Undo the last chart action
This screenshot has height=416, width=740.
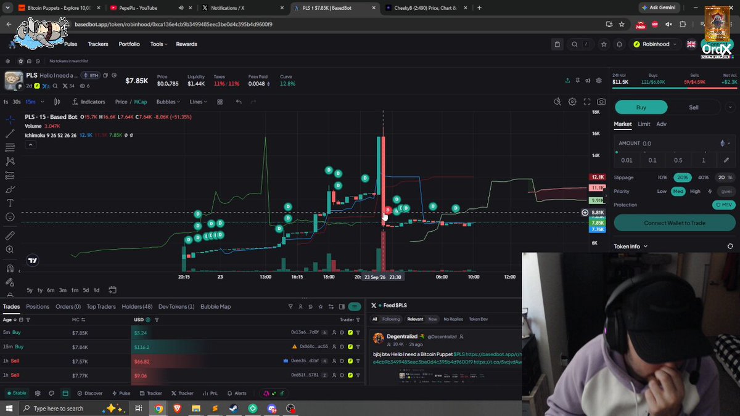[x=238, y=102]
